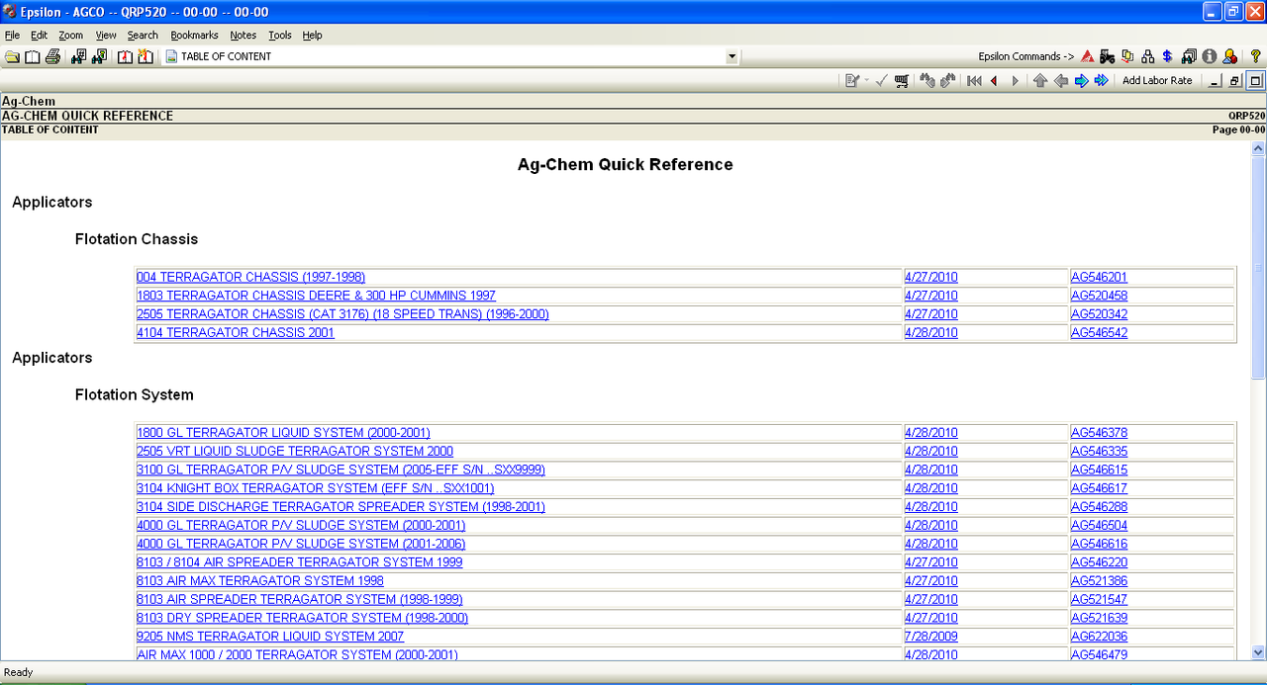Click the Add Labor Rate button
Screen dimensions: 1267x685
pos(1157,81)
